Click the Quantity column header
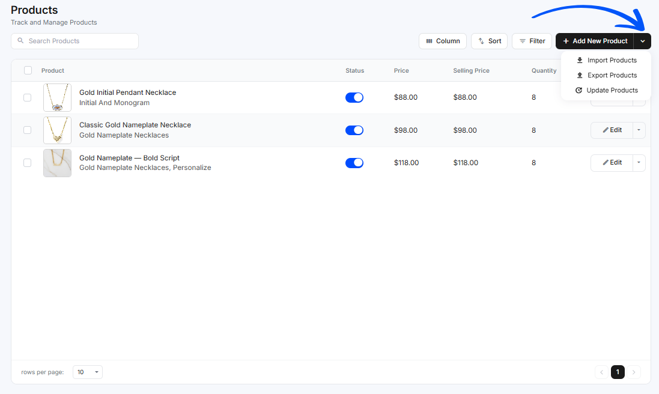 (x=544, y=70)
